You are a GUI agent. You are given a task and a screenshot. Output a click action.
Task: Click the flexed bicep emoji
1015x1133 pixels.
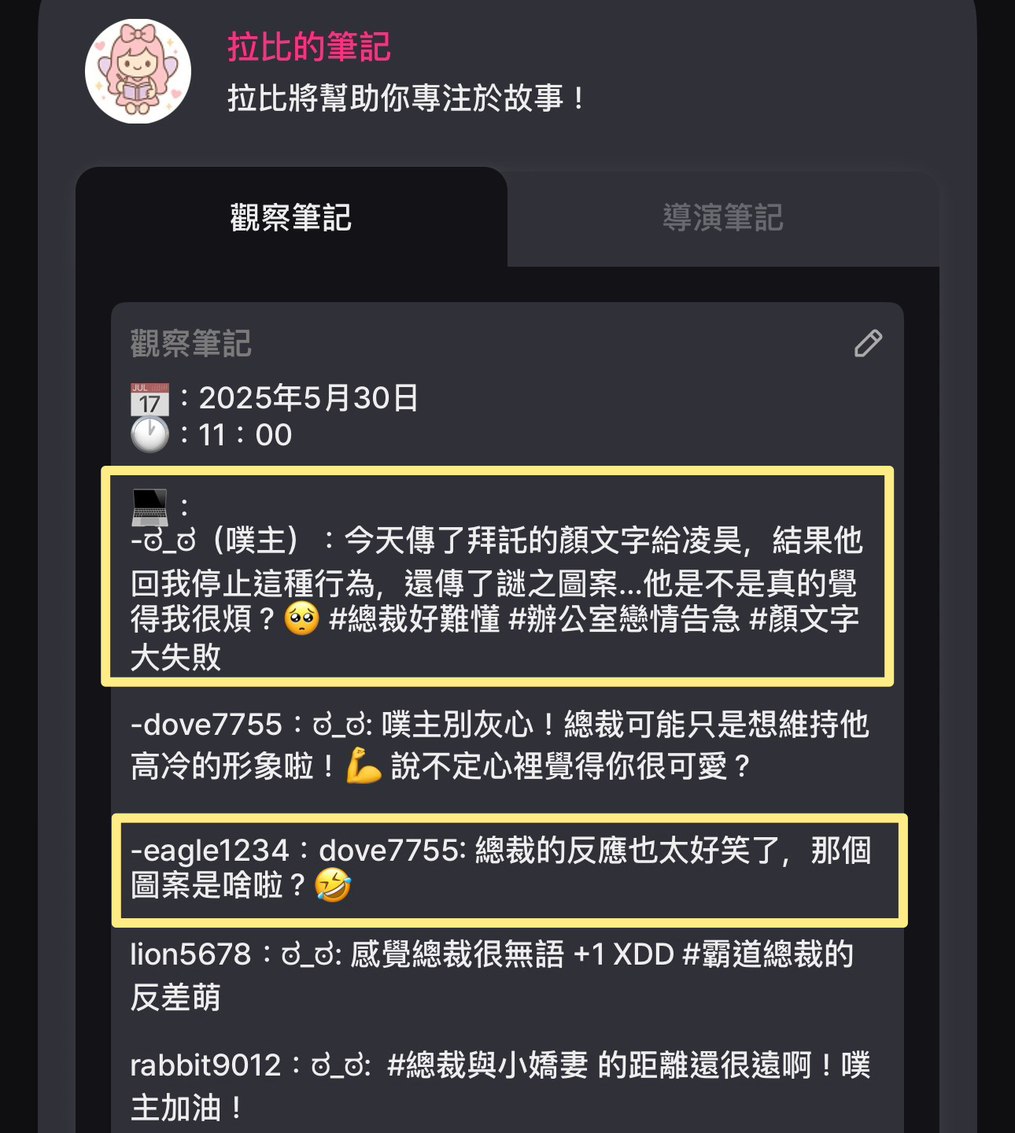(364, 766)
